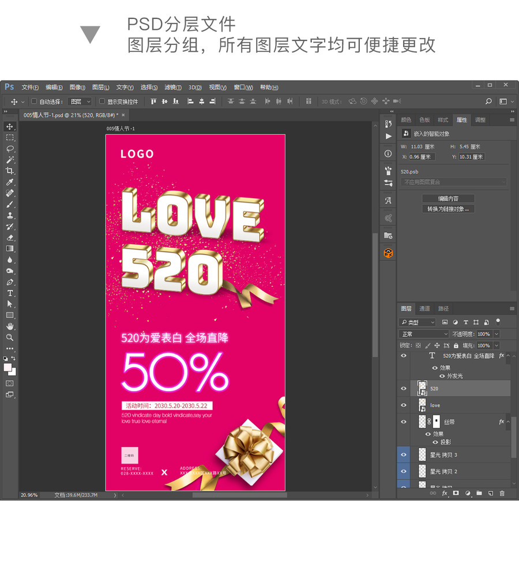Collapse effects of the 520为爱表白 text layer
The width and height of the screenshot is (519, 561).
(508, 355)
